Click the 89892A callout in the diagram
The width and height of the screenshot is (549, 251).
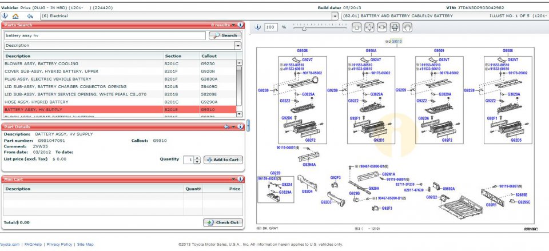(x=449, y=189)
